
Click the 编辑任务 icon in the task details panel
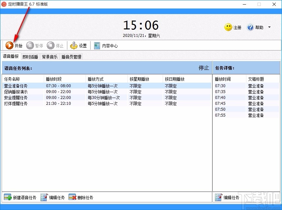(218, 197)
